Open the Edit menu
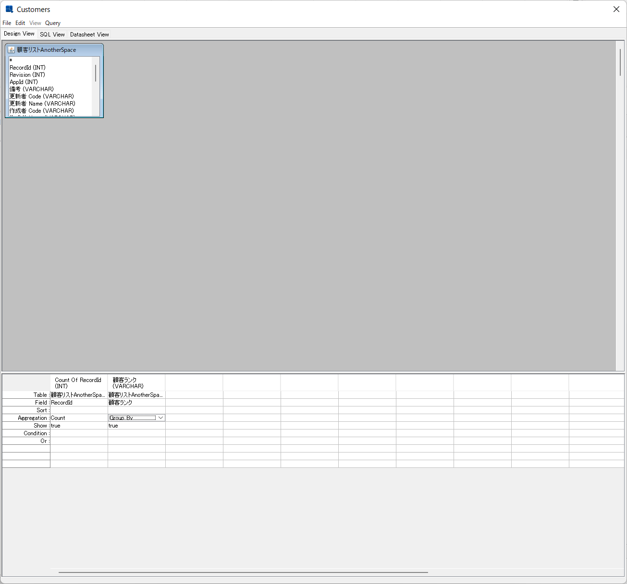Image resolution: width=627 pixels, height=584 pixels. (20, 23)
